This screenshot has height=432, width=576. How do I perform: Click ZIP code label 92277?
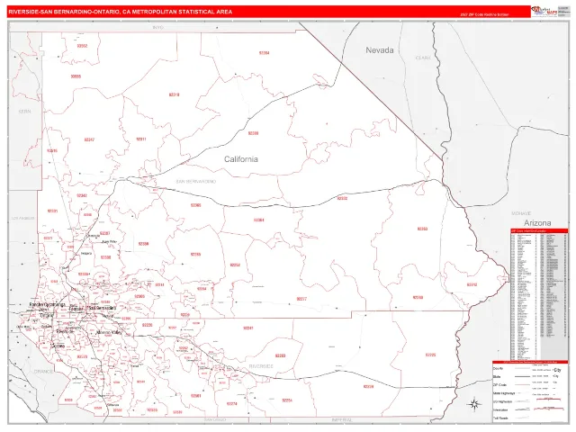pyautogui.click(x=301, y=299)
